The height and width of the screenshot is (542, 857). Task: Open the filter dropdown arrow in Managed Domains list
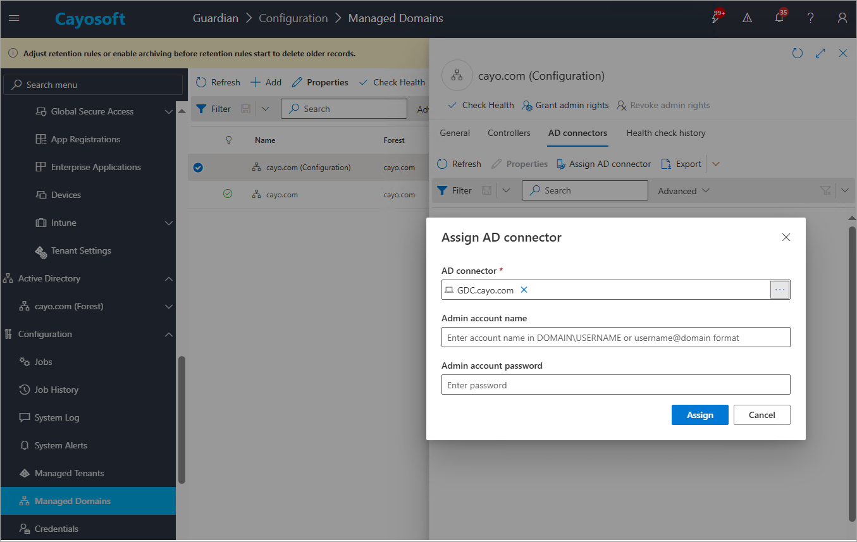[x=266, y=109]
